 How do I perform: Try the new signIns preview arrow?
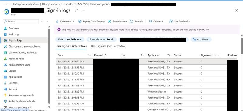207,29
